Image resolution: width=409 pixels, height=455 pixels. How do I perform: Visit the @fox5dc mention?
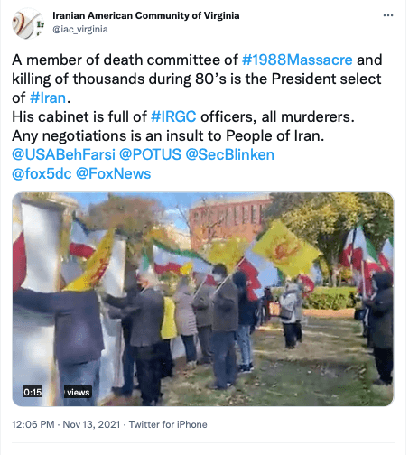point(42,173)
